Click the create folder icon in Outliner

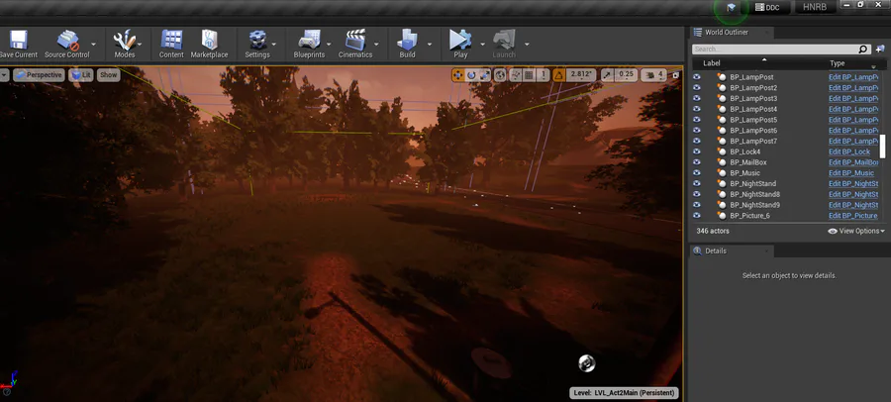(x=880, y=50)
